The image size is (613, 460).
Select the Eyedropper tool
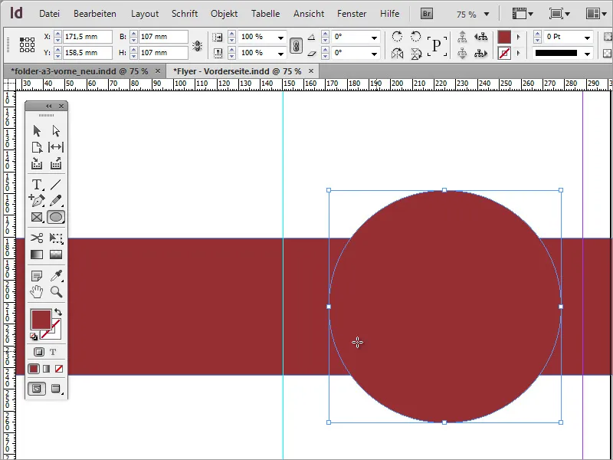click(56, 276)
